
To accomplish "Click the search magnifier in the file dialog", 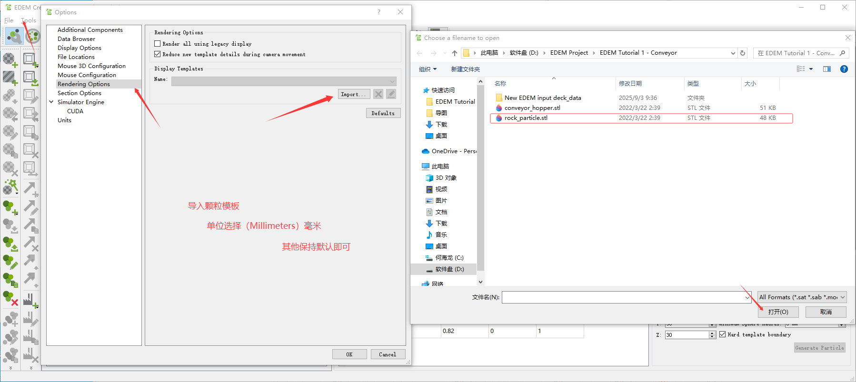I will pyautogui.click(x=842, y=53).
